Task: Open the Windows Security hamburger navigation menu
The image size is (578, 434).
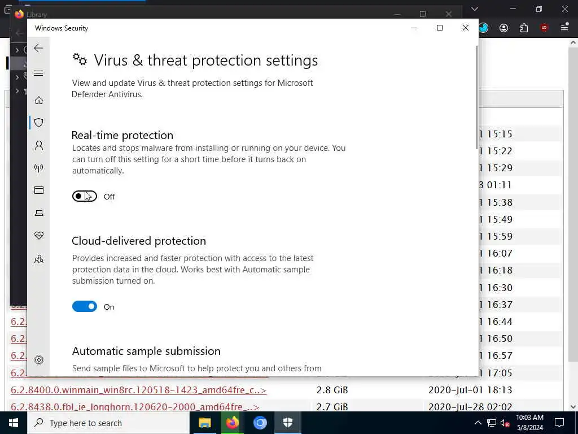Action: pos(38,73)
